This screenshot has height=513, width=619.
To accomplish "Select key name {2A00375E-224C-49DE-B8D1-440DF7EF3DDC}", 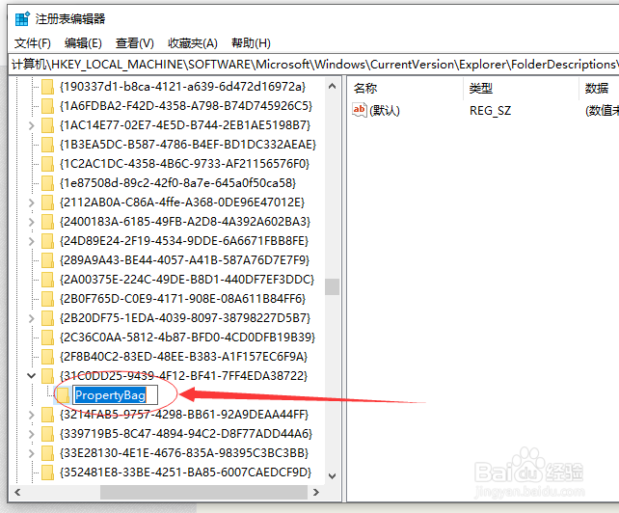I will pos(187,280).
